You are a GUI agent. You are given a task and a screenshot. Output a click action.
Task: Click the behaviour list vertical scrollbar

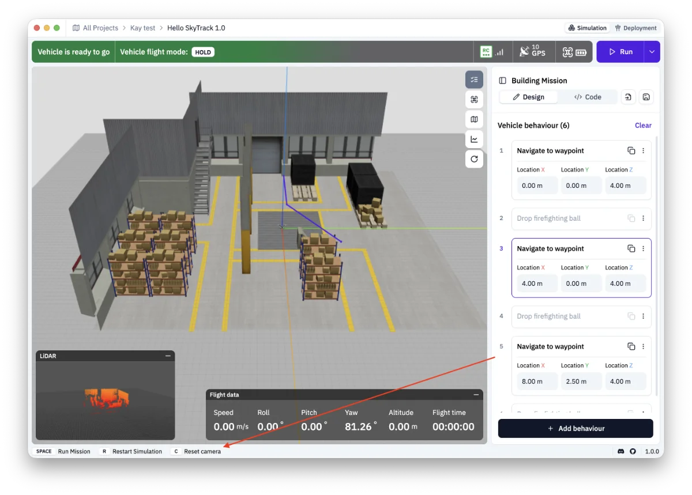[x=656, y=265]
